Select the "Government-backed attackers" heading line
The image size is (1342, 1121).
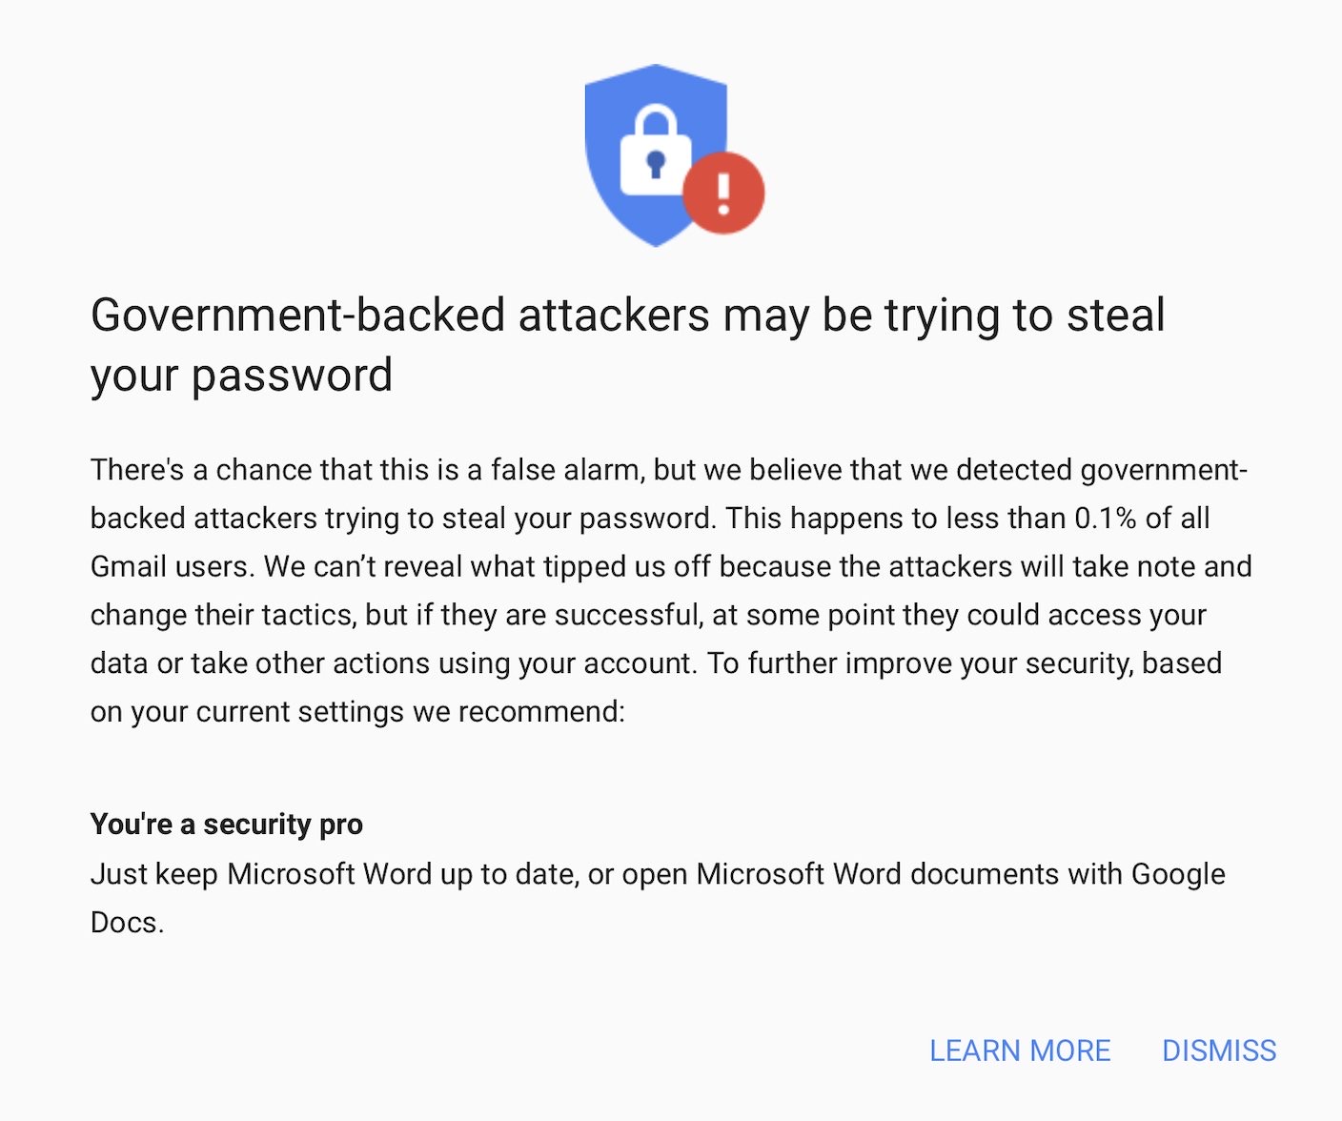point(628,316)
